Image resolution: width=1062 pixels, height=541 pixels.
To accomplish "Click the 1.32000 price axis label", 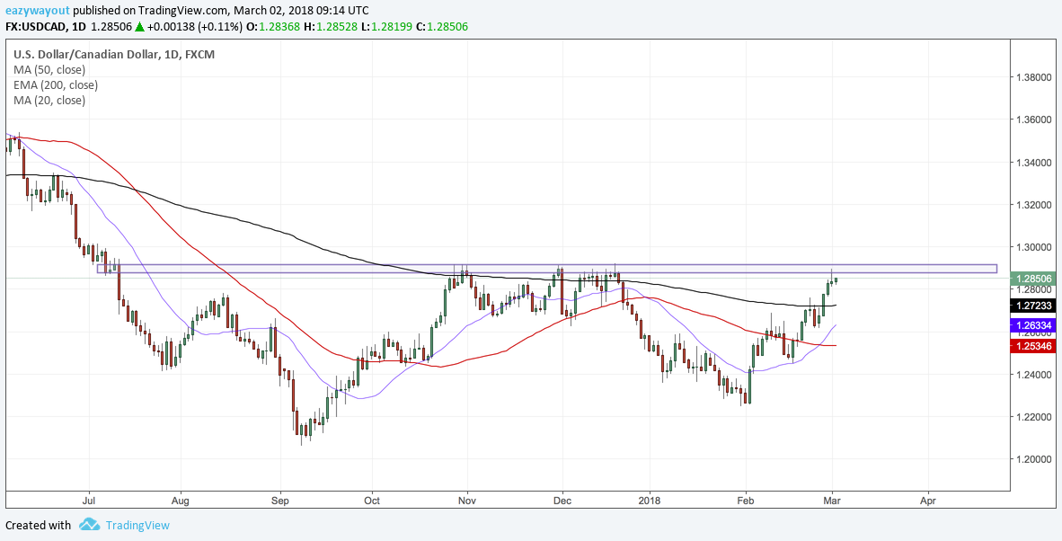I will [x=1033, y=205].
